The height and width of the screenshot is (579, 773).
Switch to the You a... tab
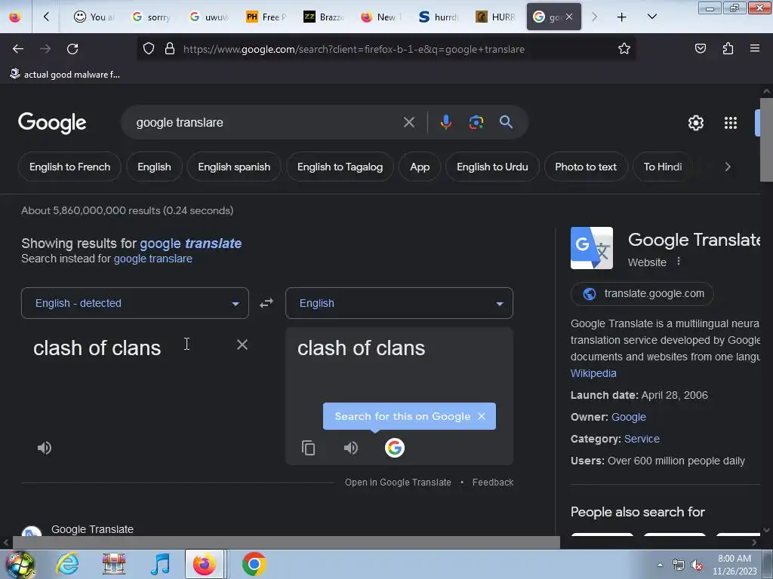[x=93, y=17]
